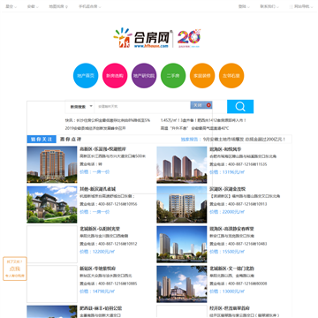
Task: Open thumbnail of 北城新区·文一锦门北韵 listing
Action: coord(182,284)
